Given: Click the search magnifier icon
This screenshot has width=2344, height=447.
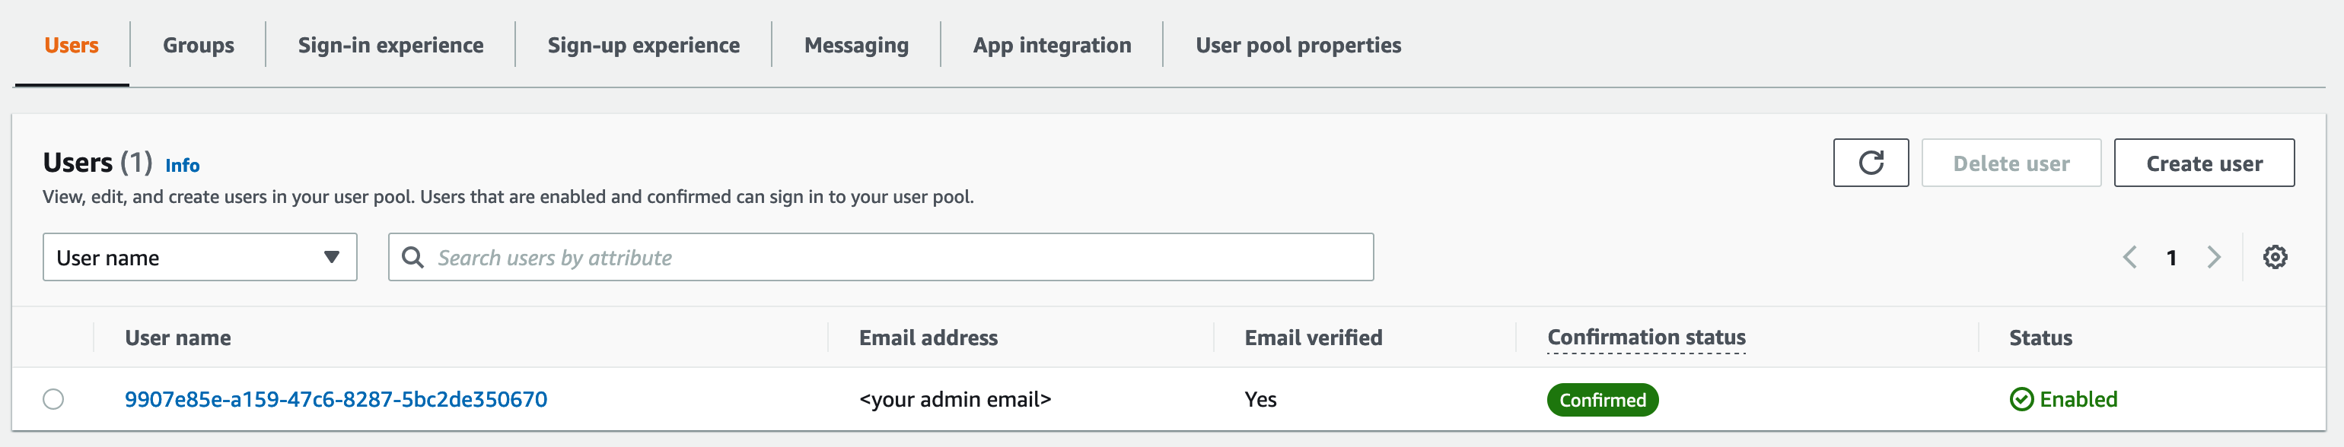Looking at the screenshot, I should [x=412, y=257].
